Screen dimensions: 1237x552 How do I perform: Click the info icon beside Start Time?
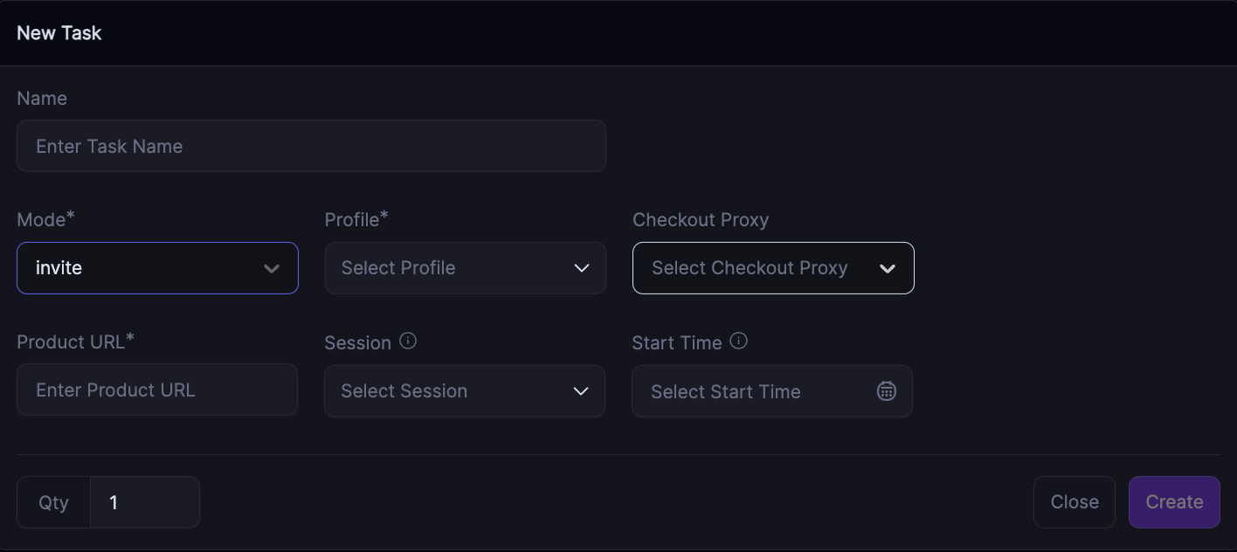738,342
